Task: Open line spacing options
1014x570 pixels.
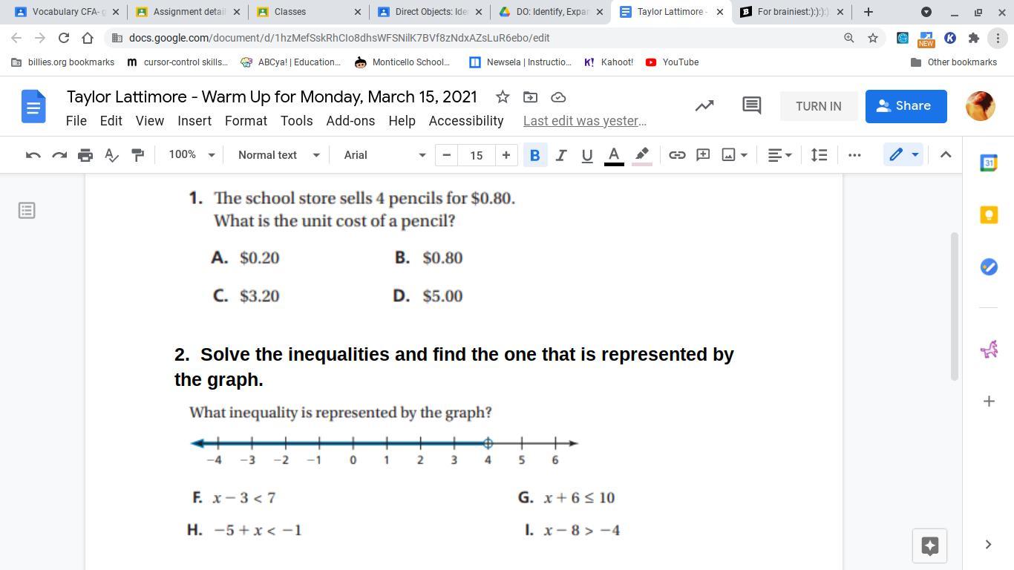Action: pyautogui.click(x=819, y=155)
